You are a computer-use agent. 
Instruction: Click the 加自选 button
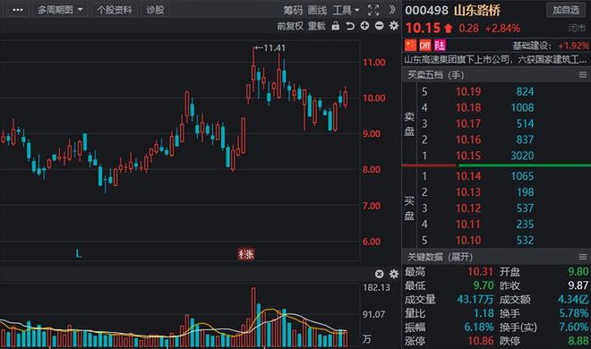tap(566, 10)
